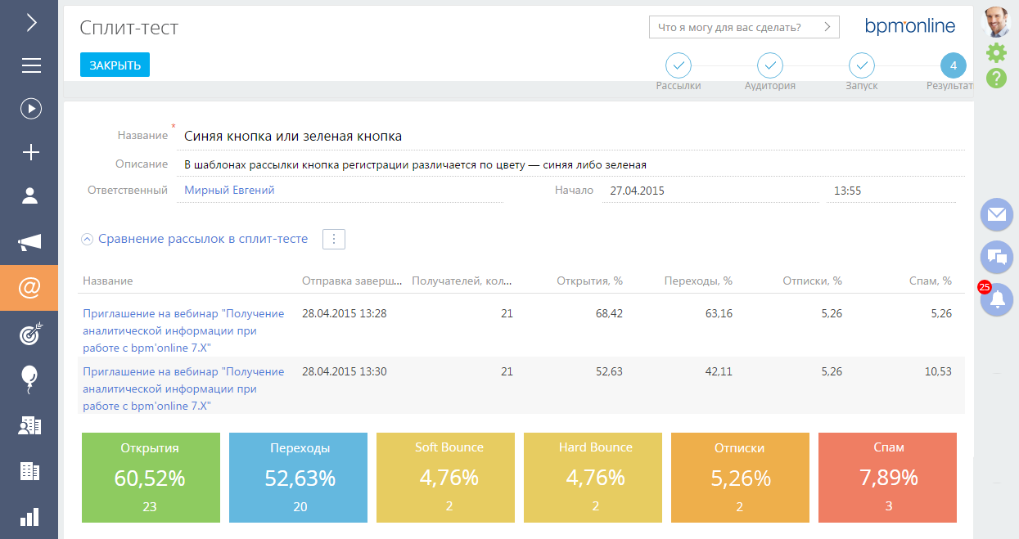
Task: Click the run process play icon
Action: (31, 108)
